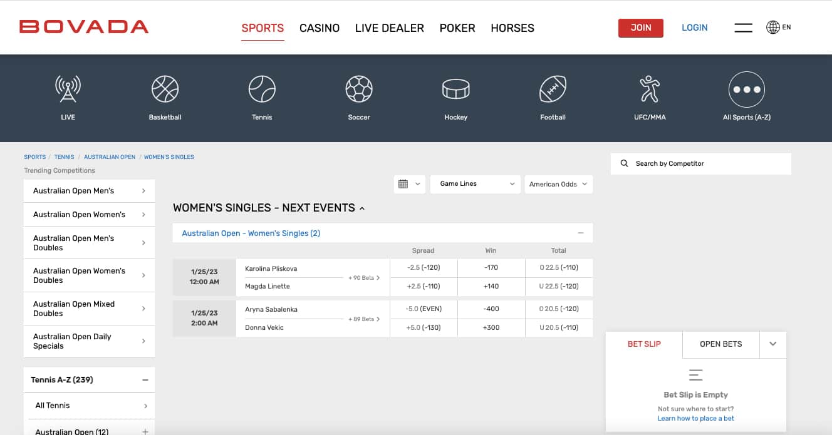Open the LIVE betting antenna icon
This screenshot has height=435, width=832.
pyautogui.click(x=68, y=89)
